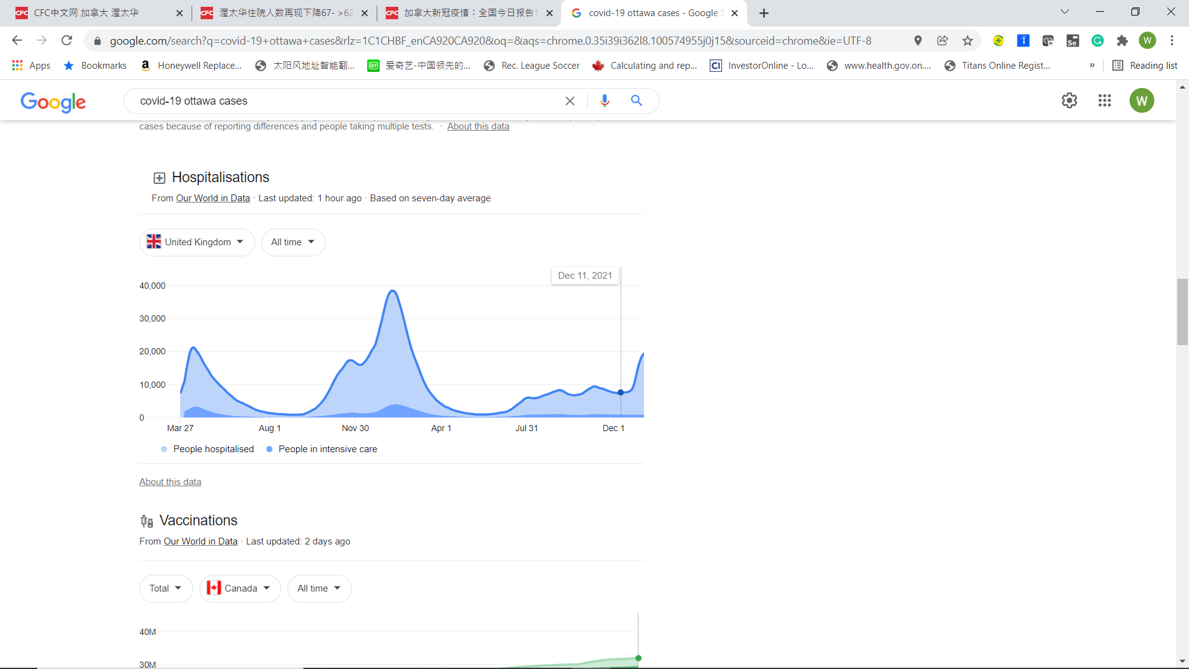Close the covid-19 ottawa cases tab
This screenshot has width=1189, height=669.
pos(734,13)
